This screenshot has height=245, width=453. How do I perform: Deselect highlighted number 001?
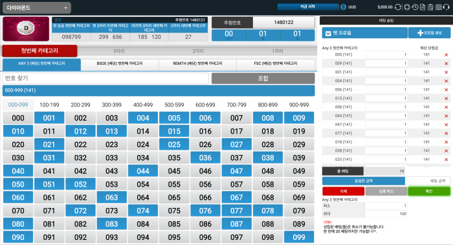(x=49, y=118)
